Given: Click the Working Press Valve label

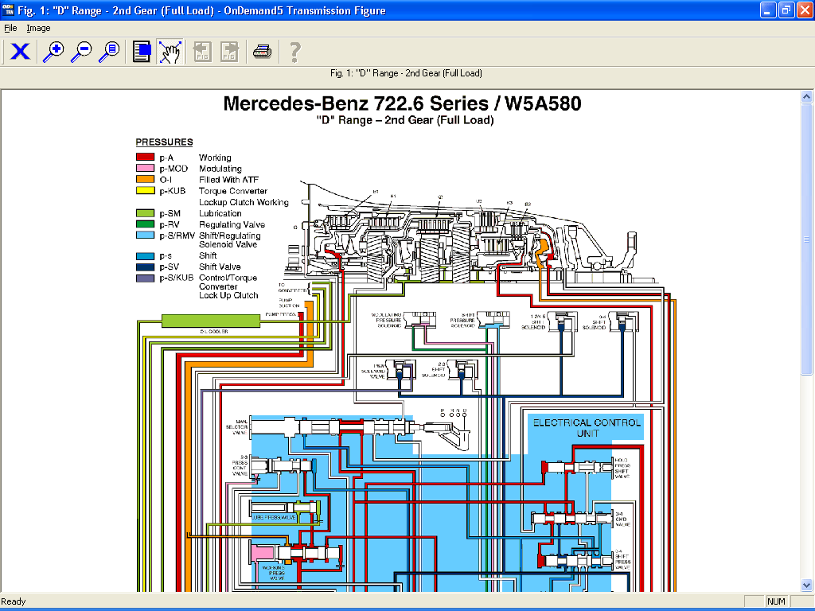Looking at the screenshot, I should tap(274, 573).
